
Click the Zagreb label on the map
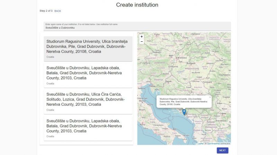click(x=169, y=81)
